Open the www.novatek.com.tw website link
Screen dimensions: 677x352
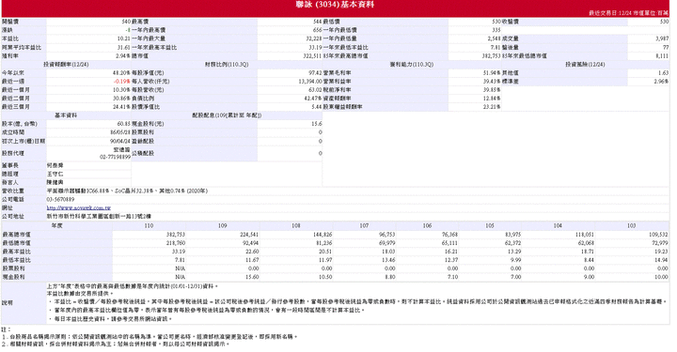pyautogui.click(x=79, y=207)
